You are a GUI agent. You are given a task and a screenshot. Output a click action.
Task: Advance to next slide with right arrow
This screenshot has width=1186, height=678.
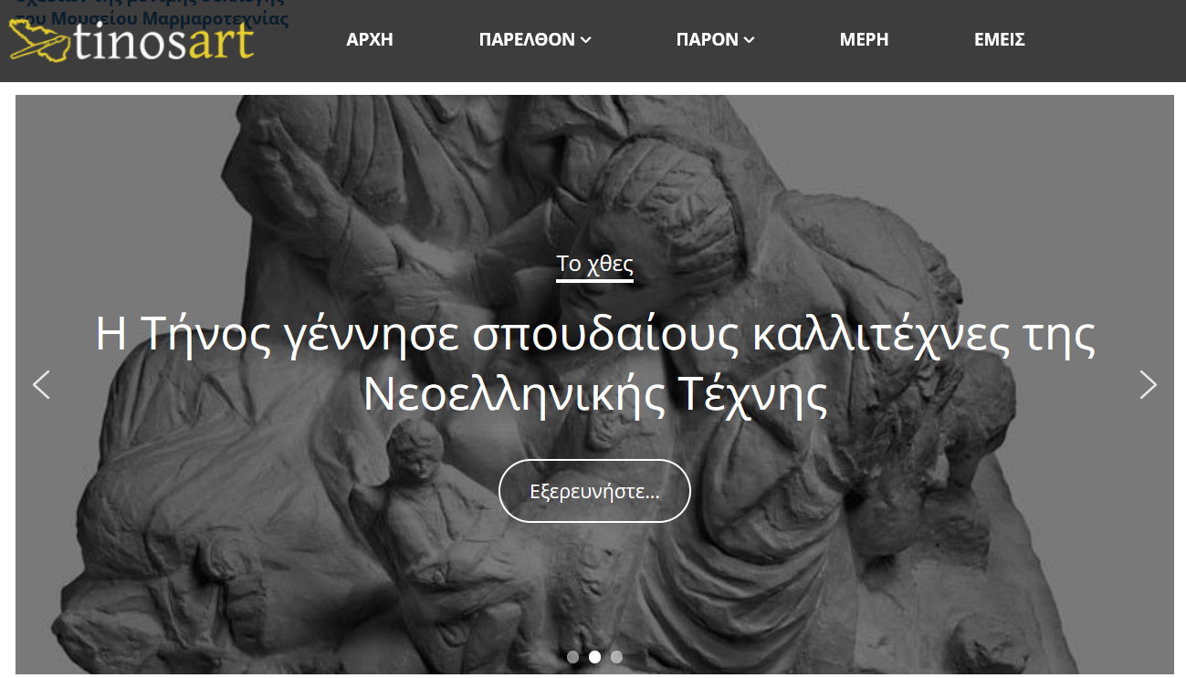click(x=1148, y=385)
